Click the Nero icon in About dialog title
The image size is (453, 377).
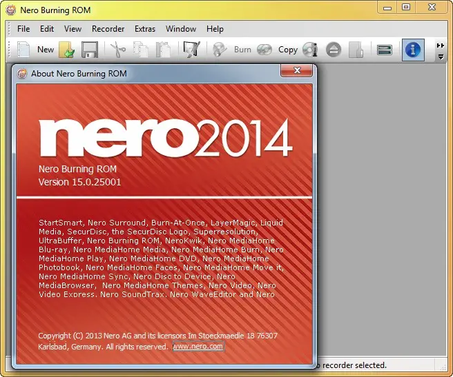pyautogui.click(x=22, y=74)
